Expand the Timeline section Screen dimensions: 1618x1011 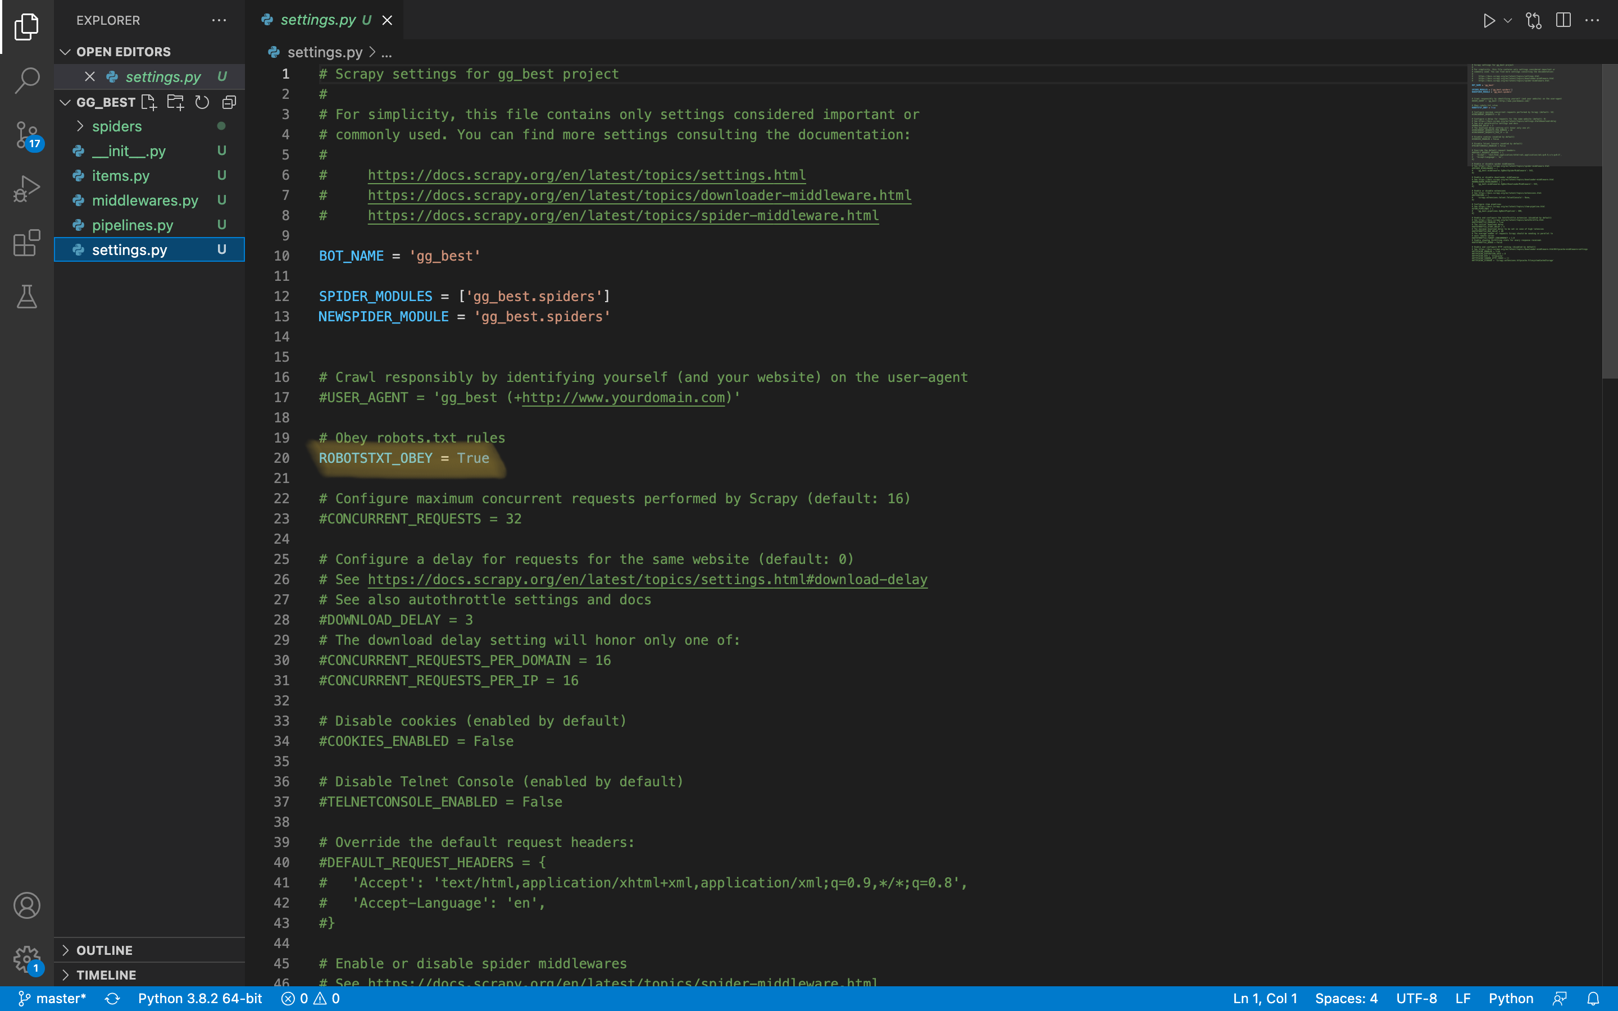(150, 975)
